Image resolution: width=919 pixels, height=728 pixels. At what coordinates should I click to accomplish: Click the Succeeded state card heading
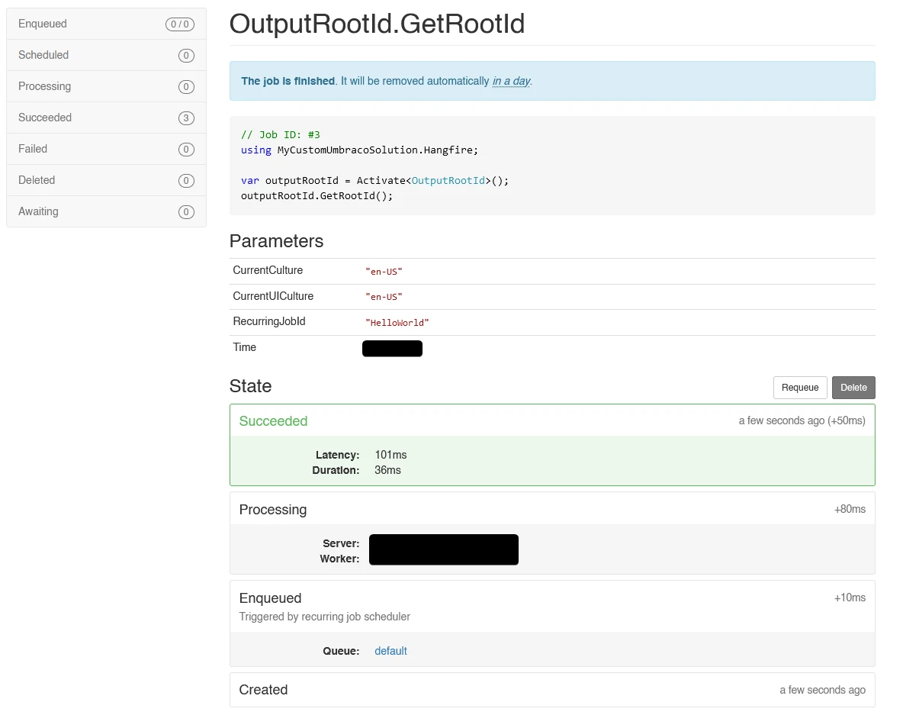273,421
